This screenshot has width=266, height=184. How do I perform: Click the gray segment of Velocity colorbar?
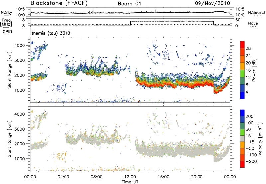pos(242,139)
